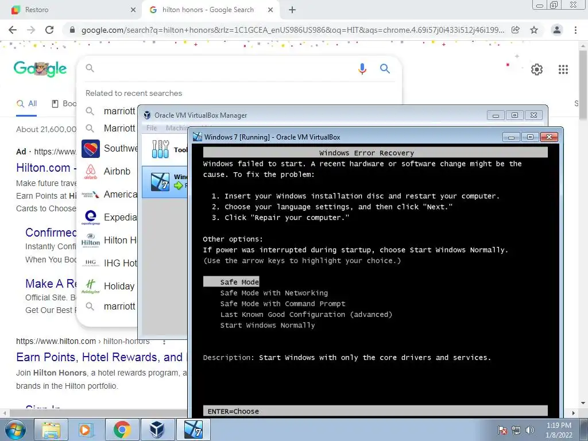Open Windows Explorer from the taskbar
The height and width of the screenshot is (441, 588).
(x=51, y=430)
